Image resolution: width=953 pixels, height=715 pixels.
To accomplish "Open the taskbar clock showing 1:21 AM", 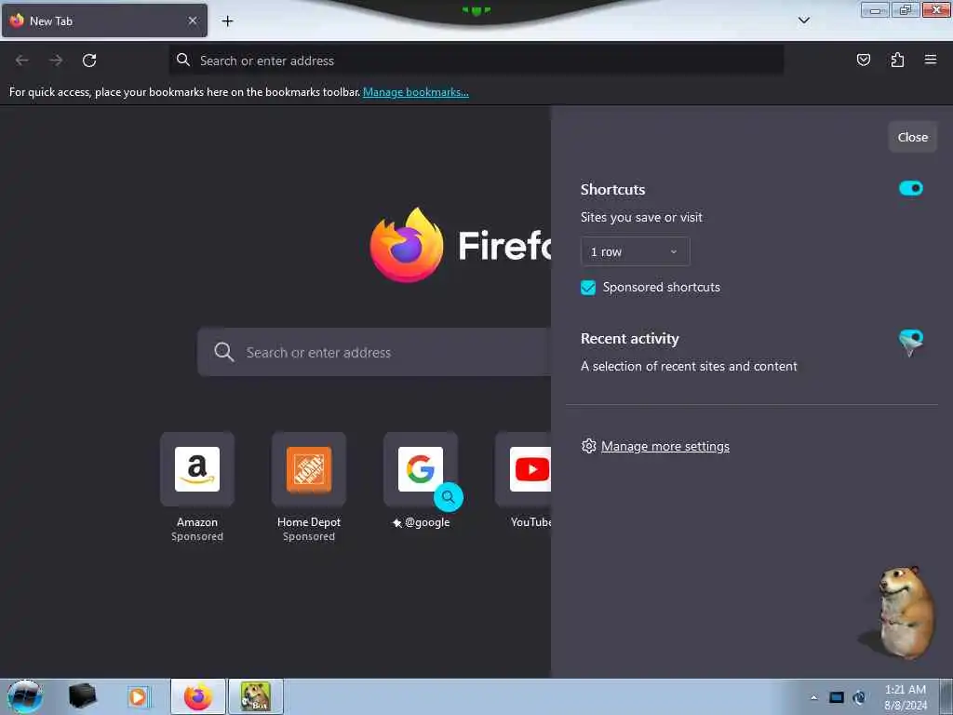I will (906, 697).
